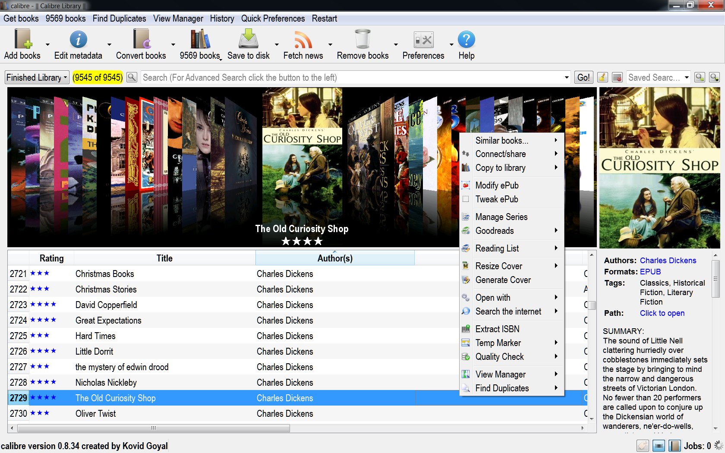This screenshot has height=453, width=725.
Task: Click the save current search icon at far right
Action: coord(715,77)
